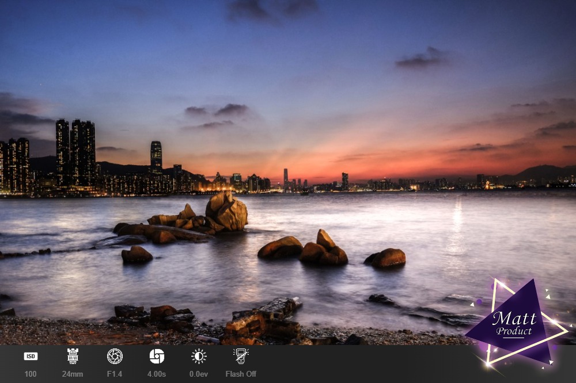Select the 4.00s exposure time label

click(x=157, y=374)
